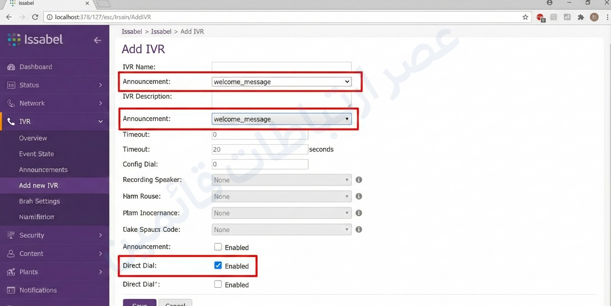Click info icon beside Narm Rouse
The image size is (611, 306).
[x=358, y=196]
